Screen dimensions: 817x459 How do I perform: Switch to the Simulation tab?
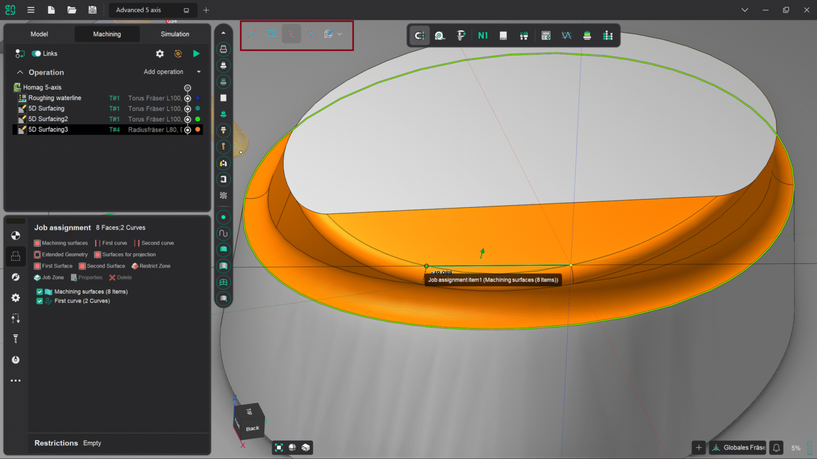174,34
